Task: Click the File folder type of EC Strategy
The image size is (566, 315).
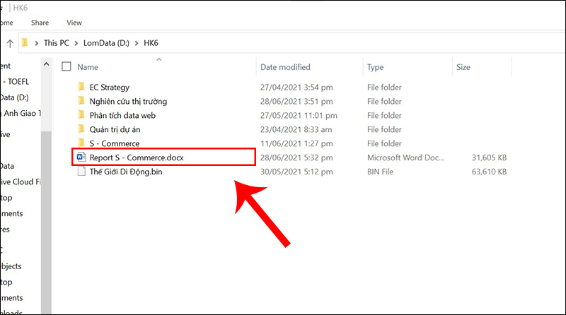Action: click(384, 87)
